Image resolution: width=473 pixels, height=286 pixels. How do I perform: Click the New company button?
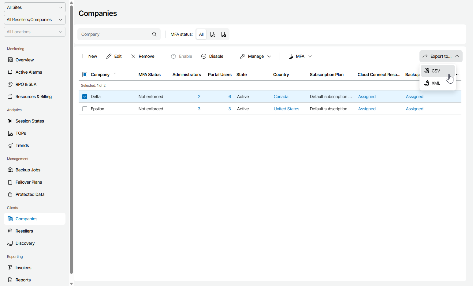(89, 56)
